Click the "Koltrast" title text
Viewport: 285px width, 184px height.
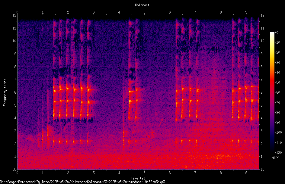[142, 5]
